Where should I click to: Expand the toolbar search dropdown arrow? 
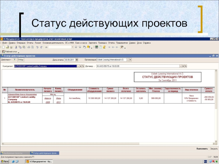click(x=73, y=47)
